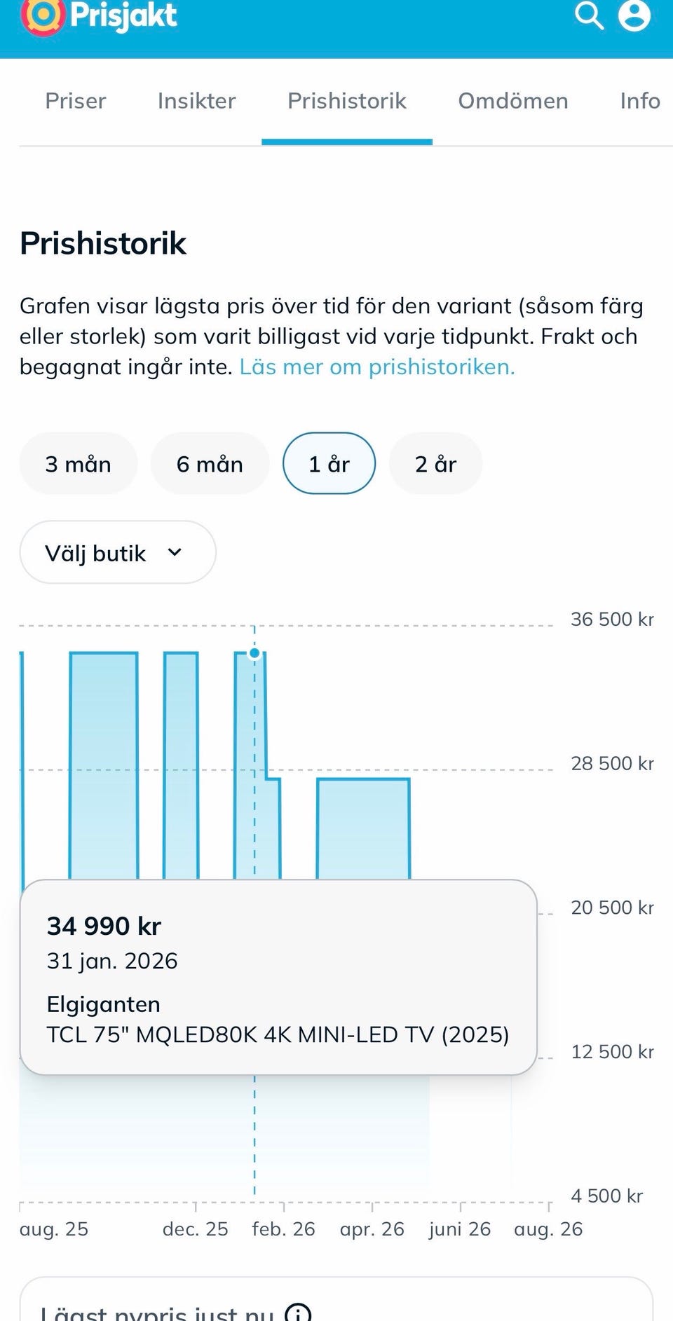Click chevron arrow in Välj butik
This screenshot has height=1321, width=673.
pos(175,552)
